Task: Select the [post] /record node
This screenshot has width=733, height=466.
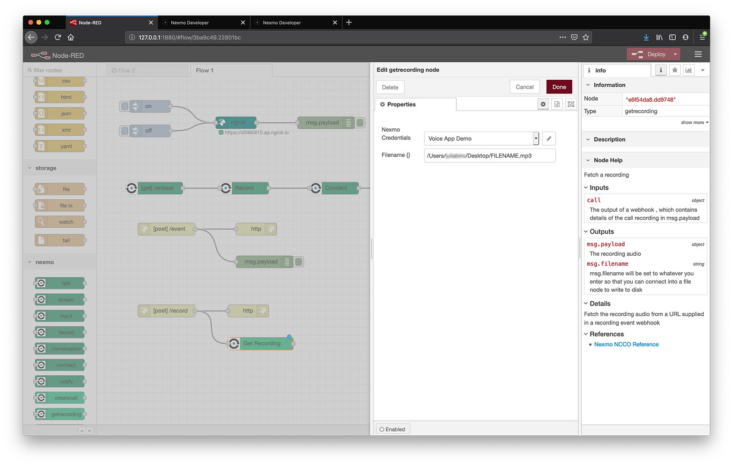Action: 167,311
